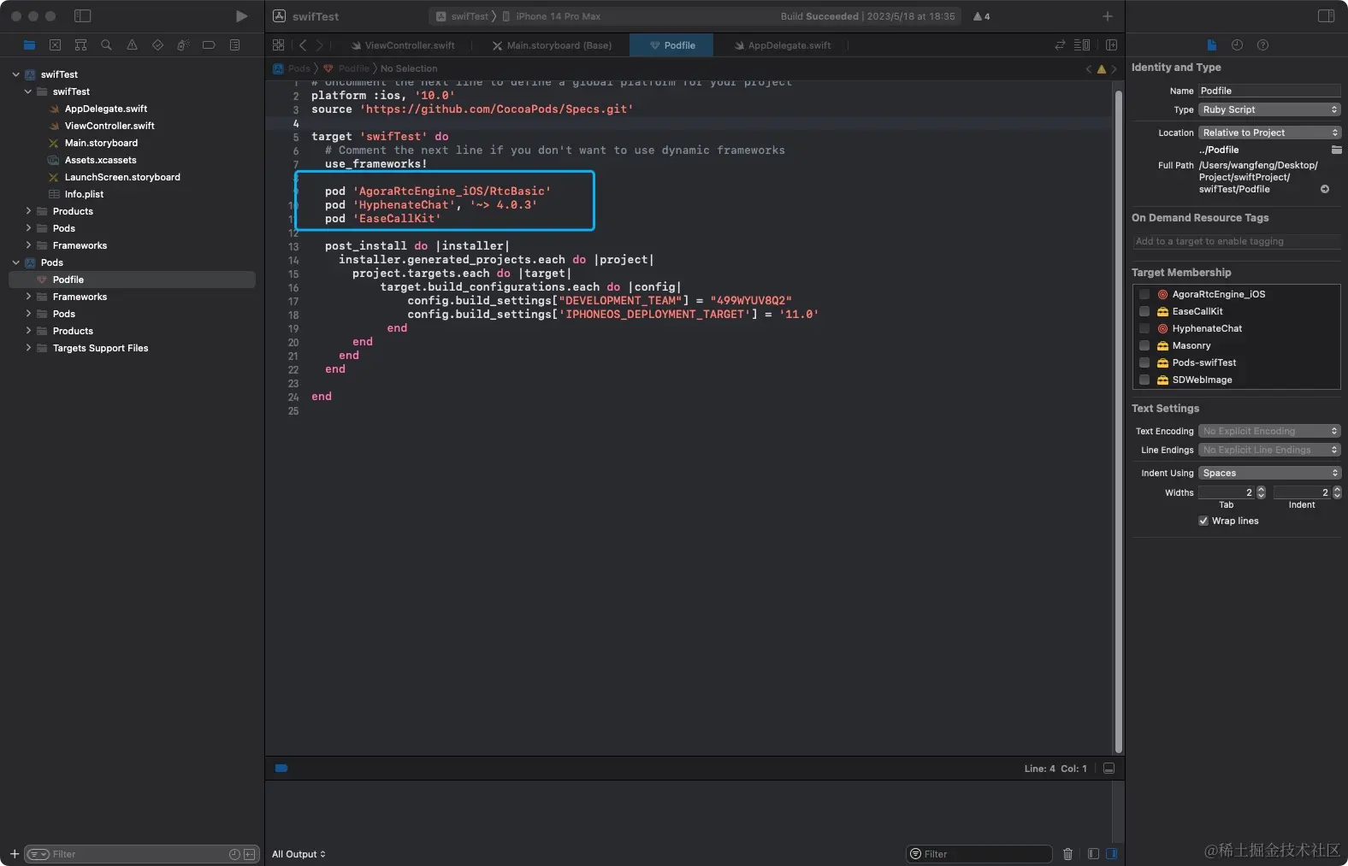1348x866 pixels.
Task: Go forward in editor history
Action: (x=319, y=45)
